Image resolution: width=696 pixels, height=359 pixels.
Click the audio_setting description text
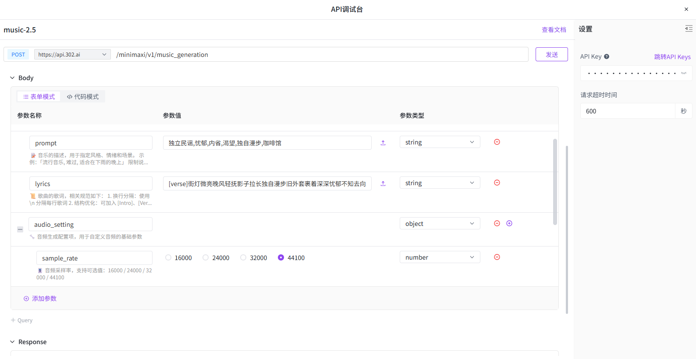[86, 236]
